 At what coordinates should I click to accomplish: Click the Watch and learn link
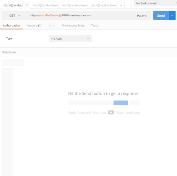(x=128, y=113)
